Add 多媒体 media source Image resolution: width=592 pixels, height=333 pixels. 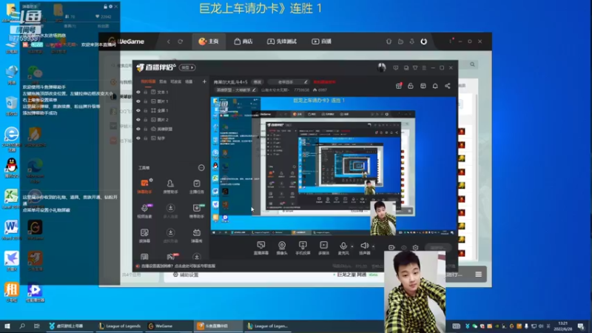[323, 248]
